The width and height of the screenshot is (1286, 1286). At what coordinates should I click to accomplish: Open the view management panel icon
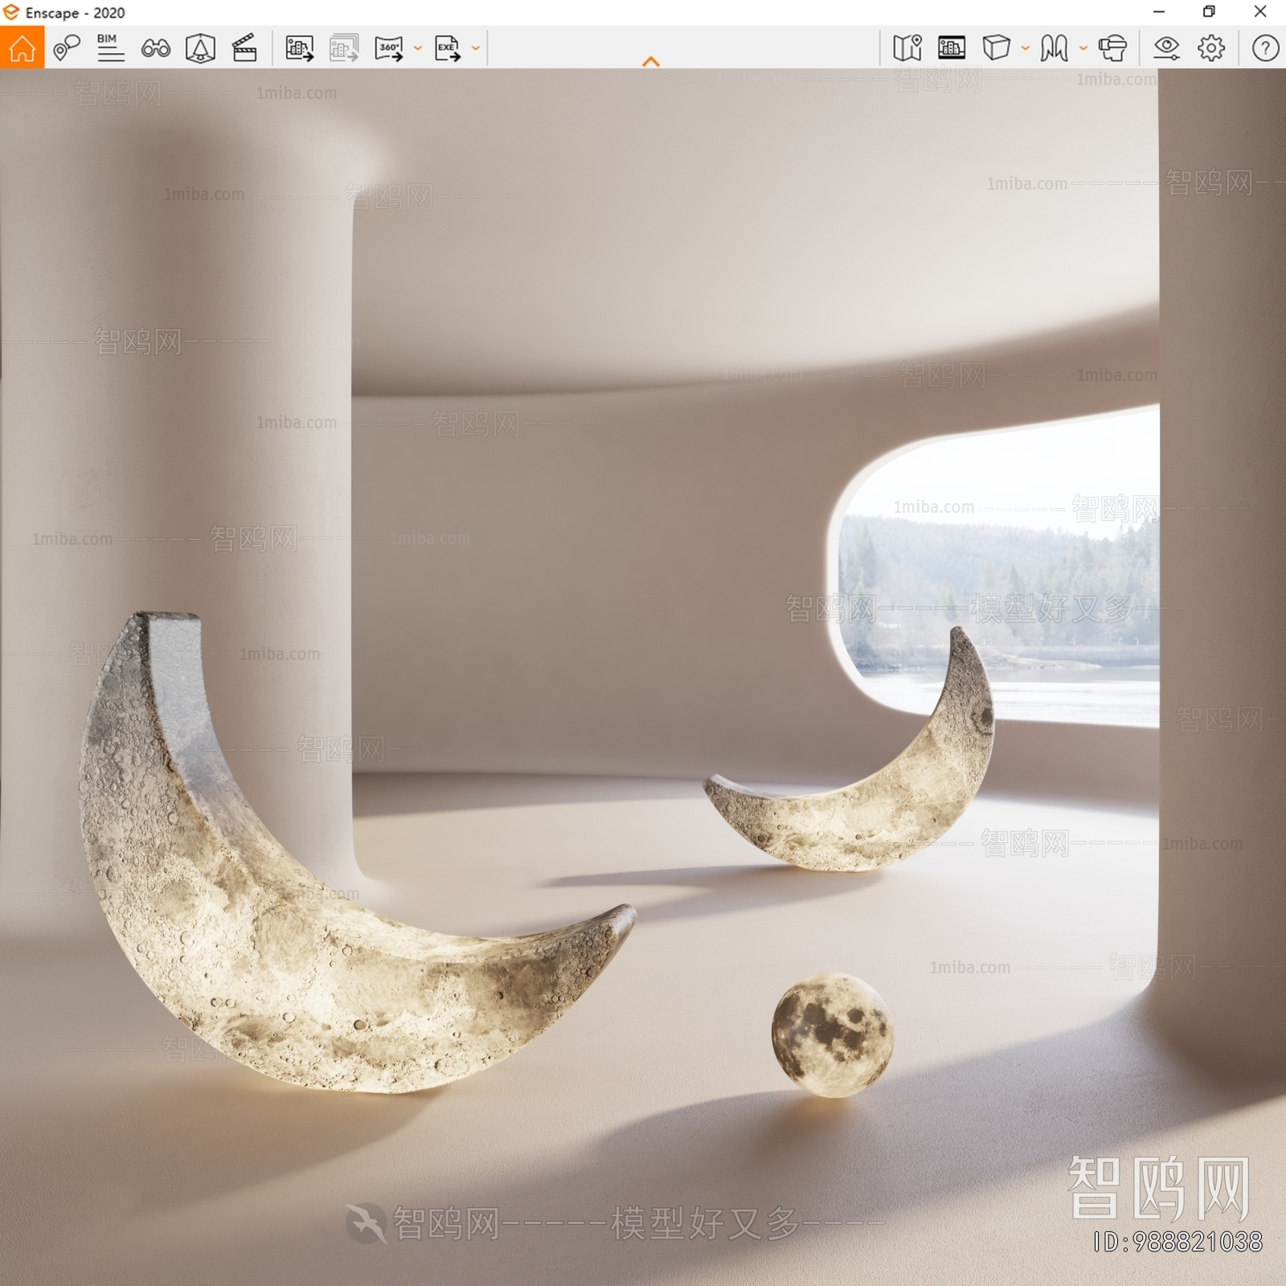tap(952, 48)
